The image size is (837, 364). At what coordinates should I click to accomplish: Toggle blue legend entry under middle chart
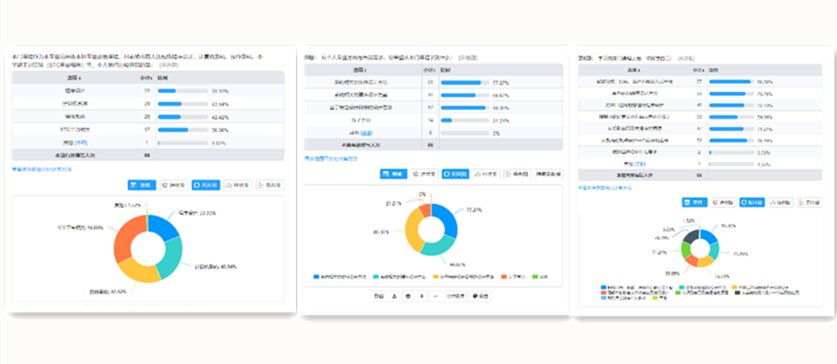(339, 277)
